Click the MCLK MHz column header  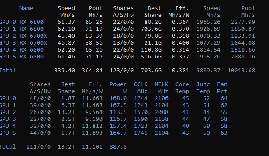pyautogui.click(x=161, y=88)
